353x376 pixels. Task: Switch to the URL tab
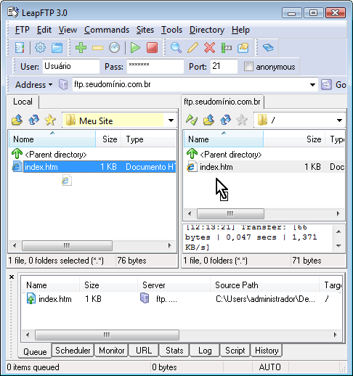(x=144, y=351)
